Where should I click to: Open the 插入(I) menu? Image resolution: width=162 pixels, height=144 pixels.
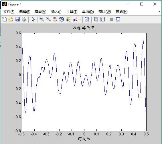pos(56,12)
